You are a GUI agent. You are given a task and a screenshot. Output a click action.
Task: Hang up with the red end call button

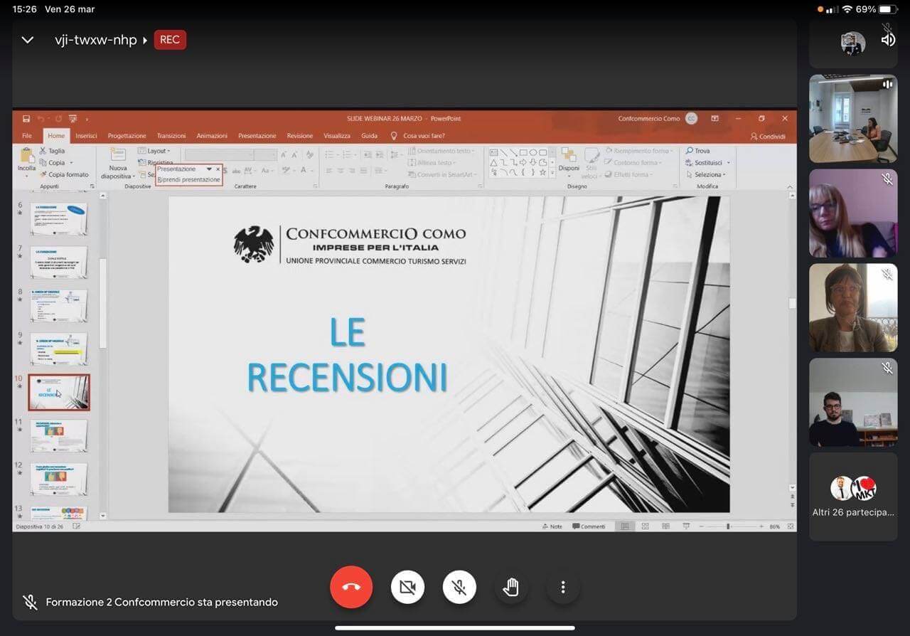[351, 587]
